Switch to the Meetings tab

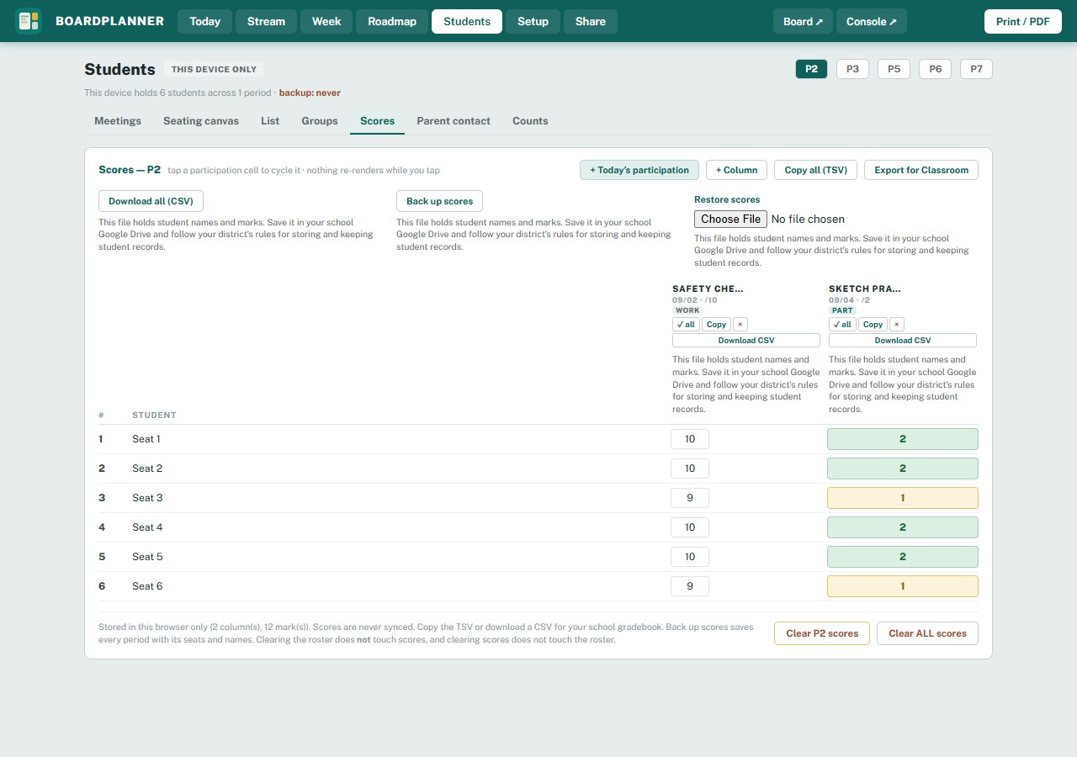pyautogui.click(x=118, y=121)
